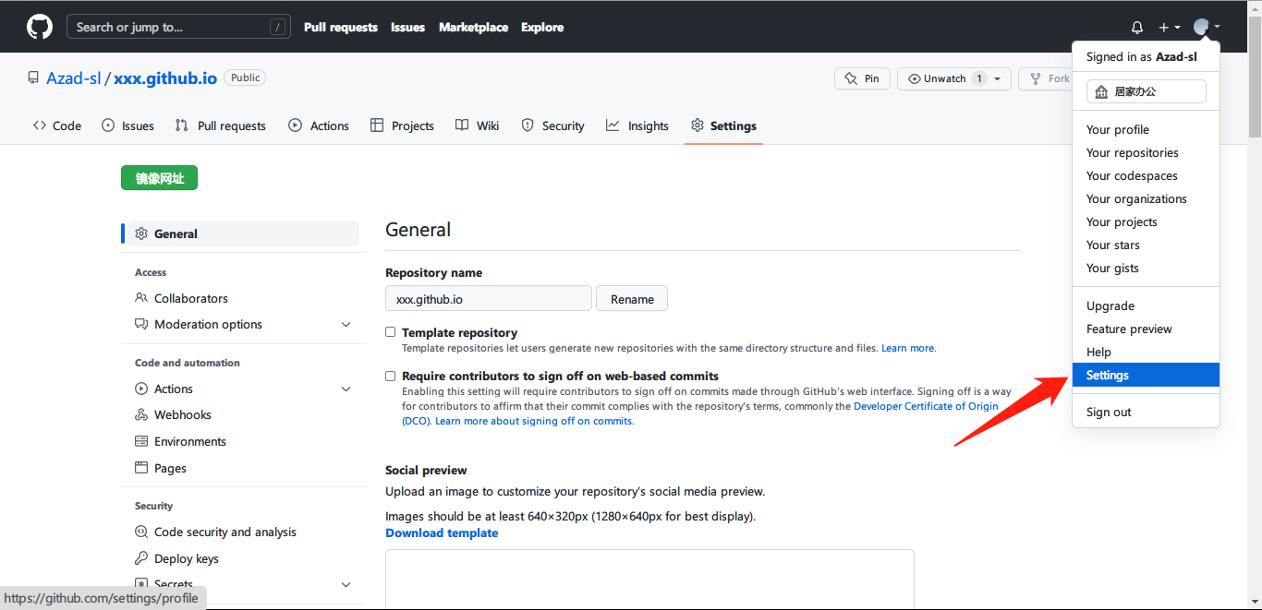Open the xxx.github.io repository link
The height and width of the screenshot is (610, 1262).
pos(165,78)
